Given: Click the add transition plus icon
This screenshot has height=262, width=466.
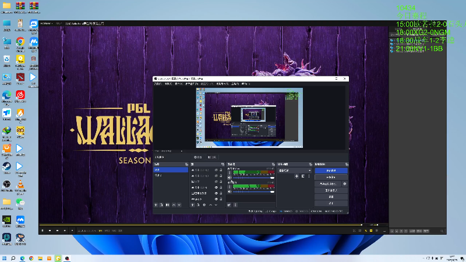Looking at the screenshot, I should [x=296, y=176].
